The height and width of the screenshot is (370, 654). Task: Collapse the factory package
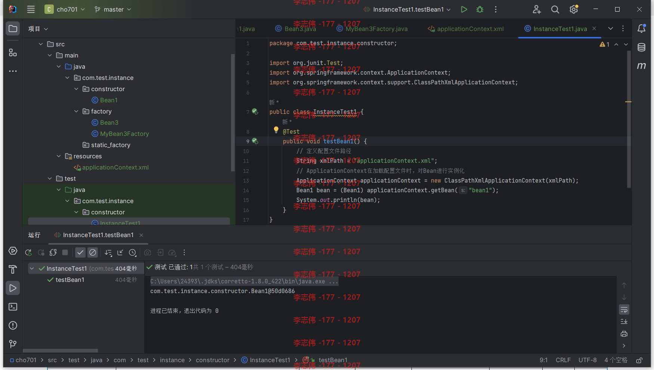tap(76, 111)
